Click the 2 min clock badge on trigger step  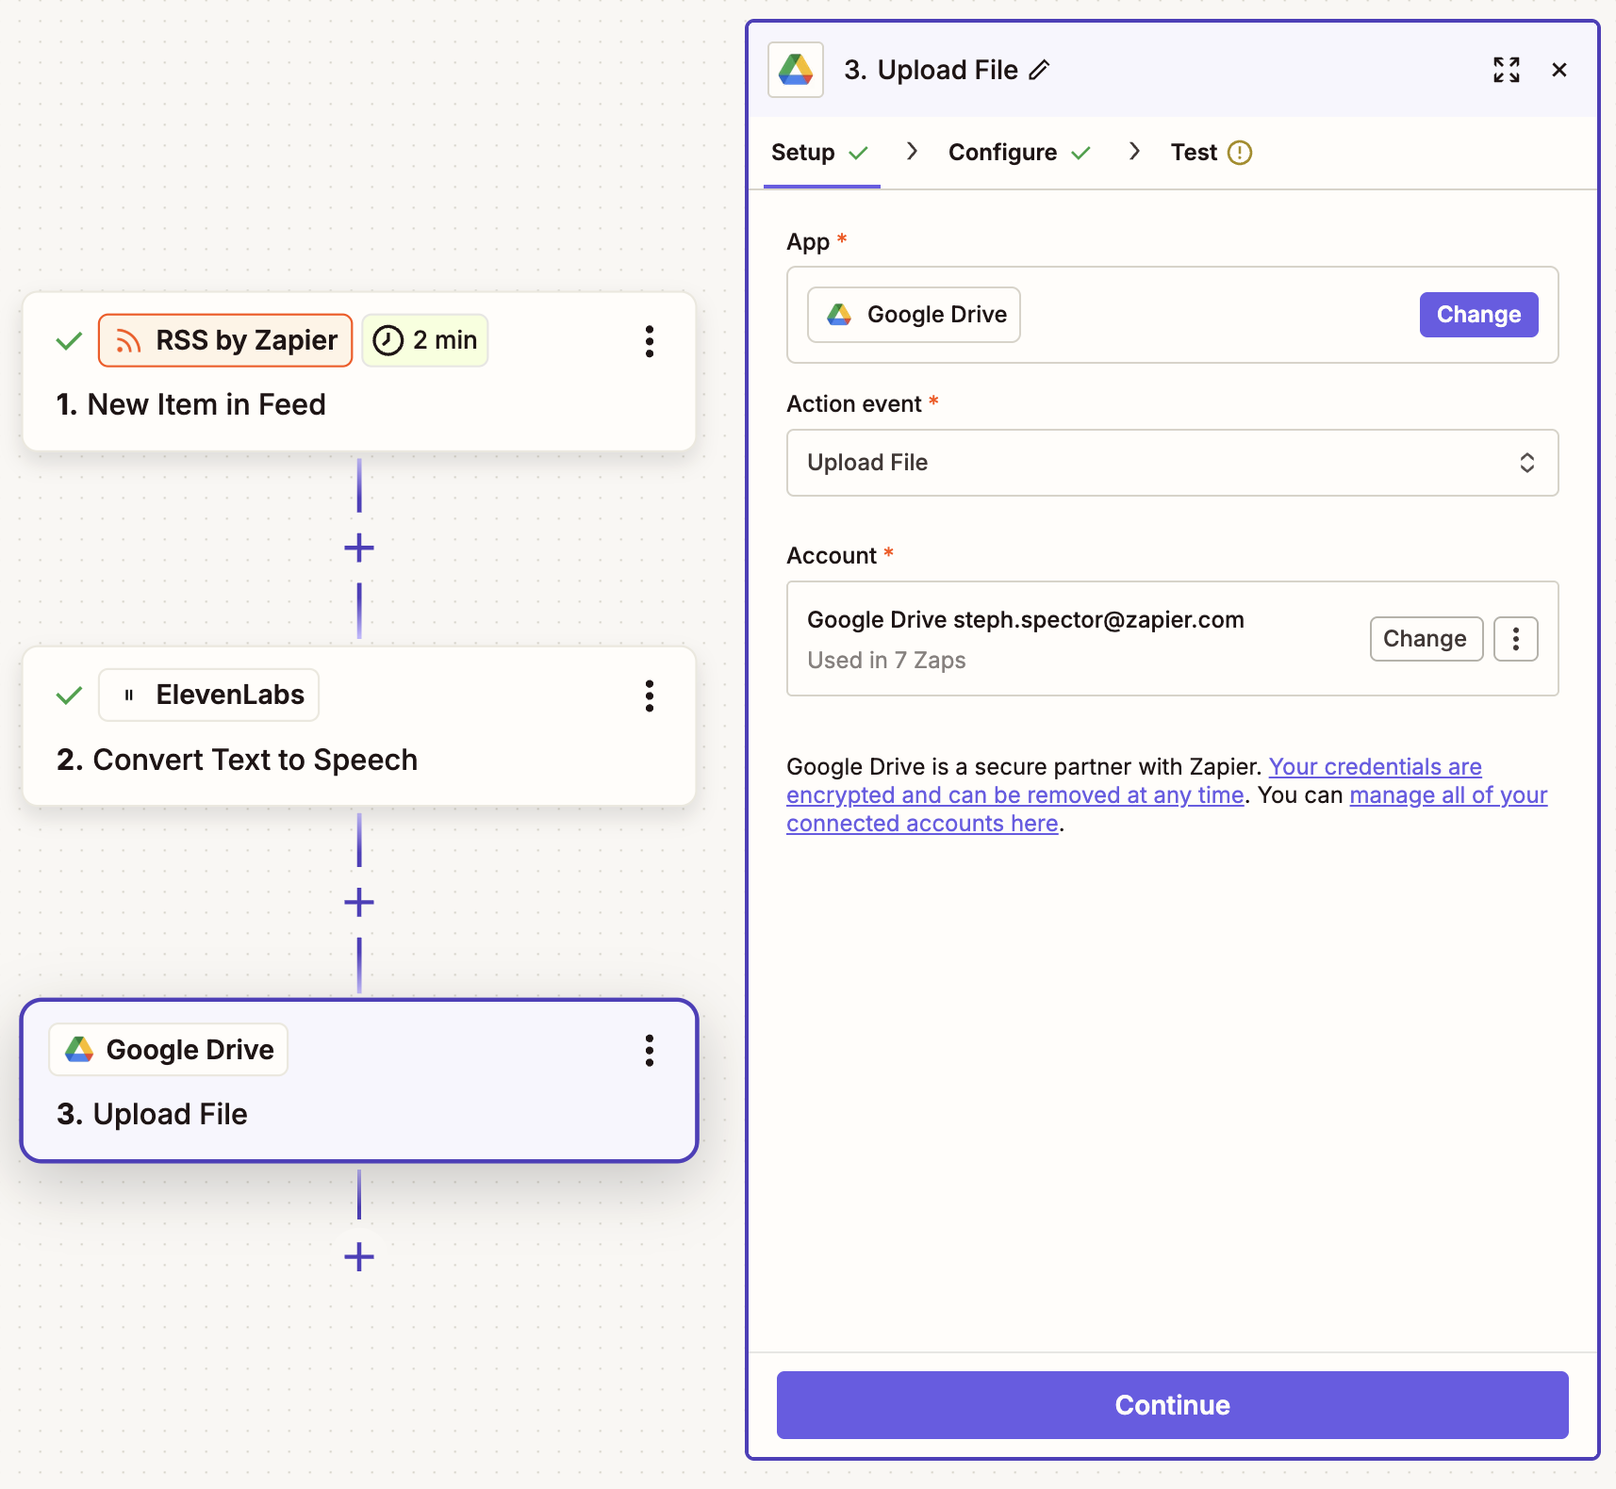coord(424,340)
